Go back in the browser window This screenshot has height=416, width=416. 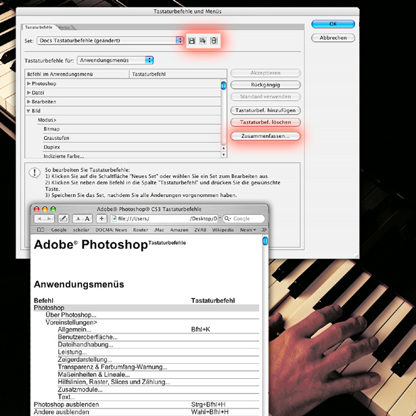[39, 218]
